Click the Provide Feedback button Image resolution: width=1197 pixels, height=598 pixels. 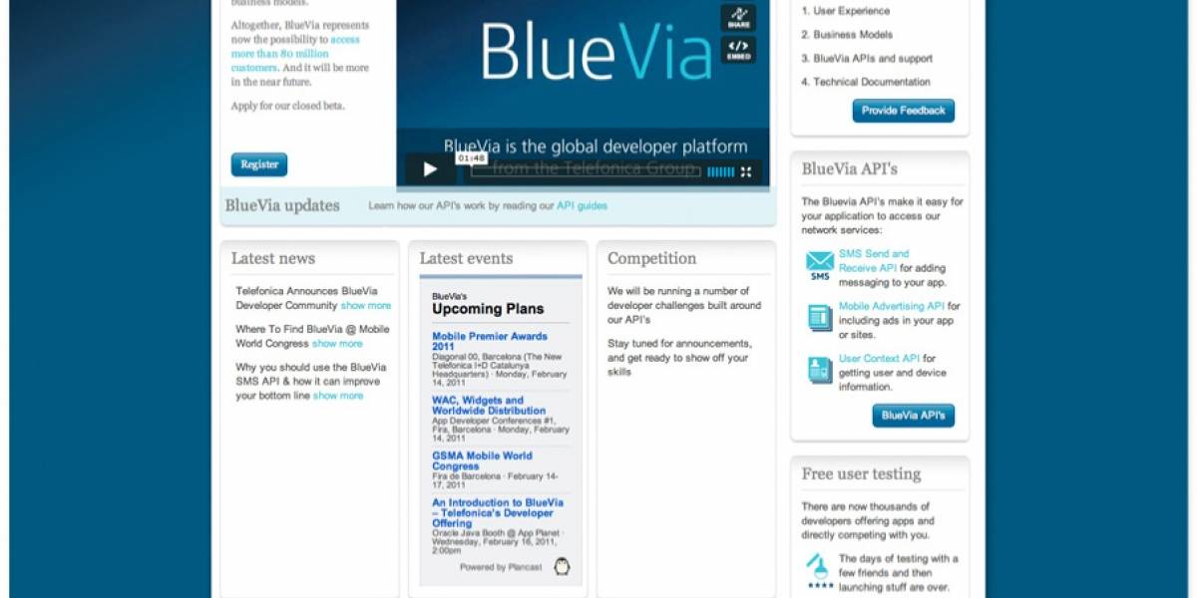[904, 111]
